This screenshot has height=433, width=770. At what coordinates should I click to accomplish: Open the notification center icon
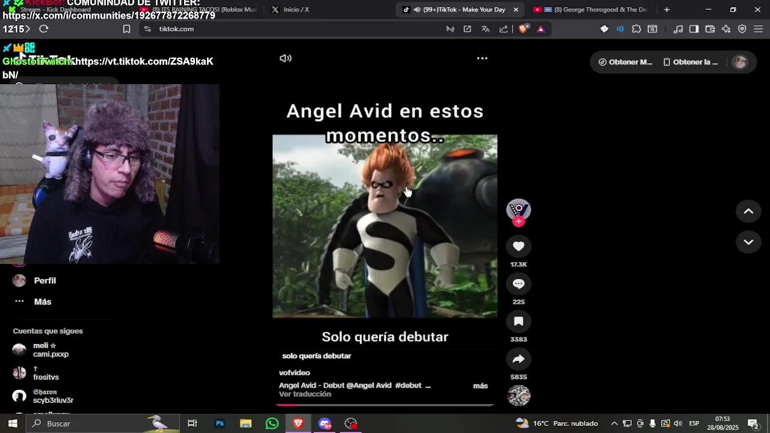753,423
